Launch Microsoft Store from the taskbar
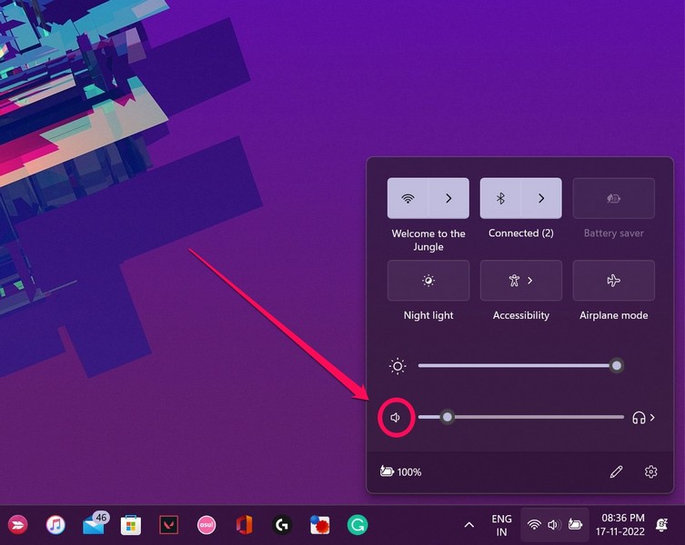Viewport: 685px width, 545px height. point(131,524)
